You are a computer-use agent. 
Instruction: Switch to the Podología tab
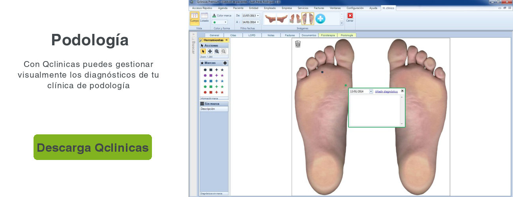tap(347, 35)
